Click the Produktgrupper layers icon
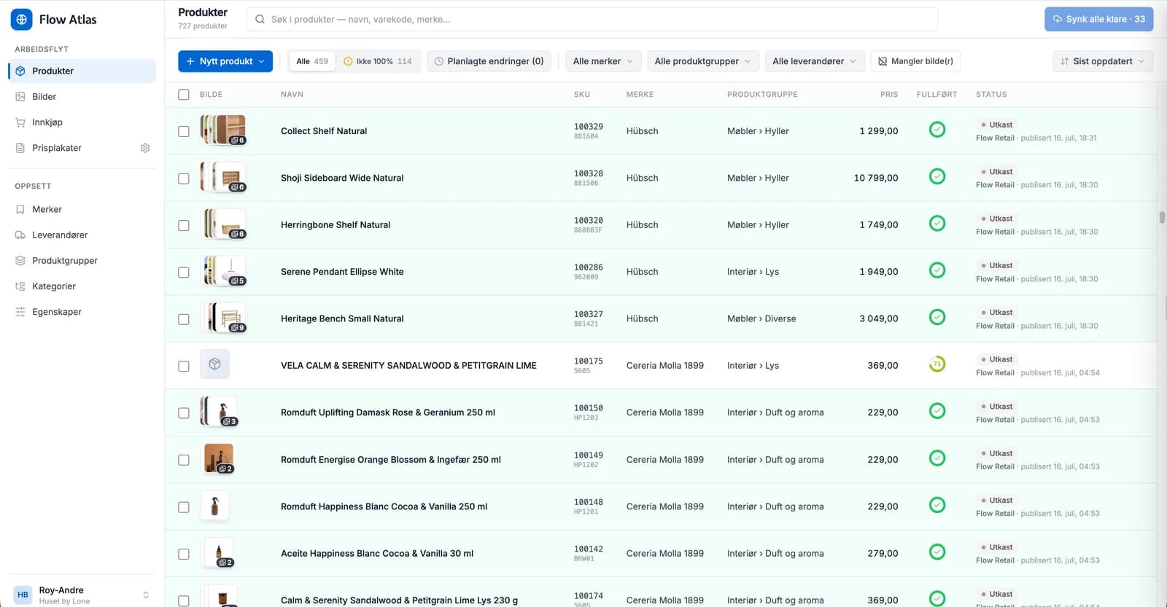1167x607 pixels. 20,260
